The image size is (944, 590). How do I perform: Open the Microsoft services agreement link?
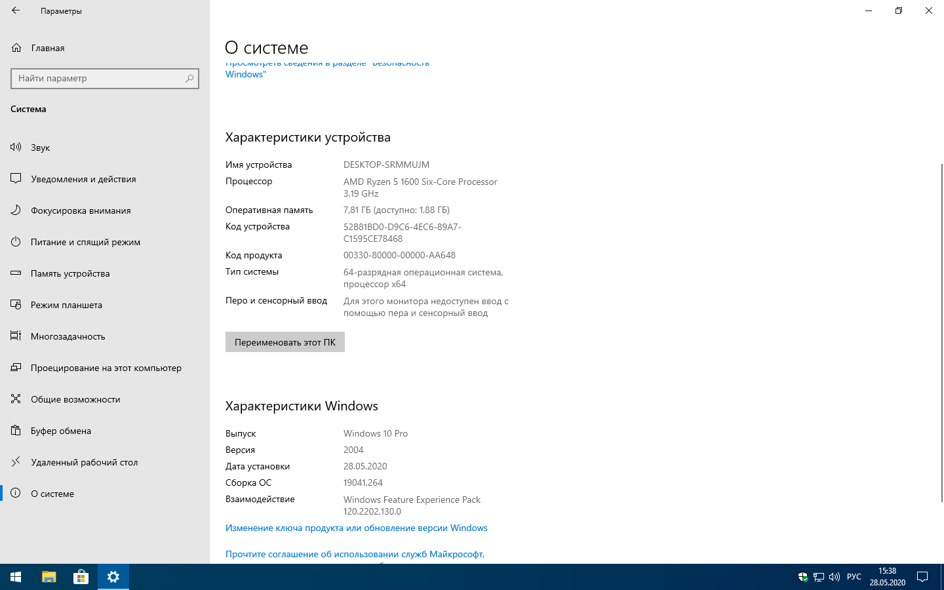pos(355,554)
